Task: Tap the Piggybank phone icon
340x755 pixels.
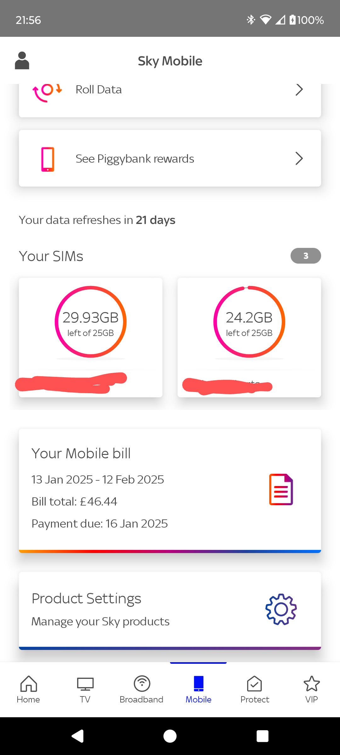Action: 48,159
